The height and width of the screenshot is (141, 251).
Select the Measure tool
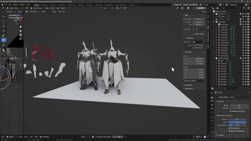tap(3, 50)
